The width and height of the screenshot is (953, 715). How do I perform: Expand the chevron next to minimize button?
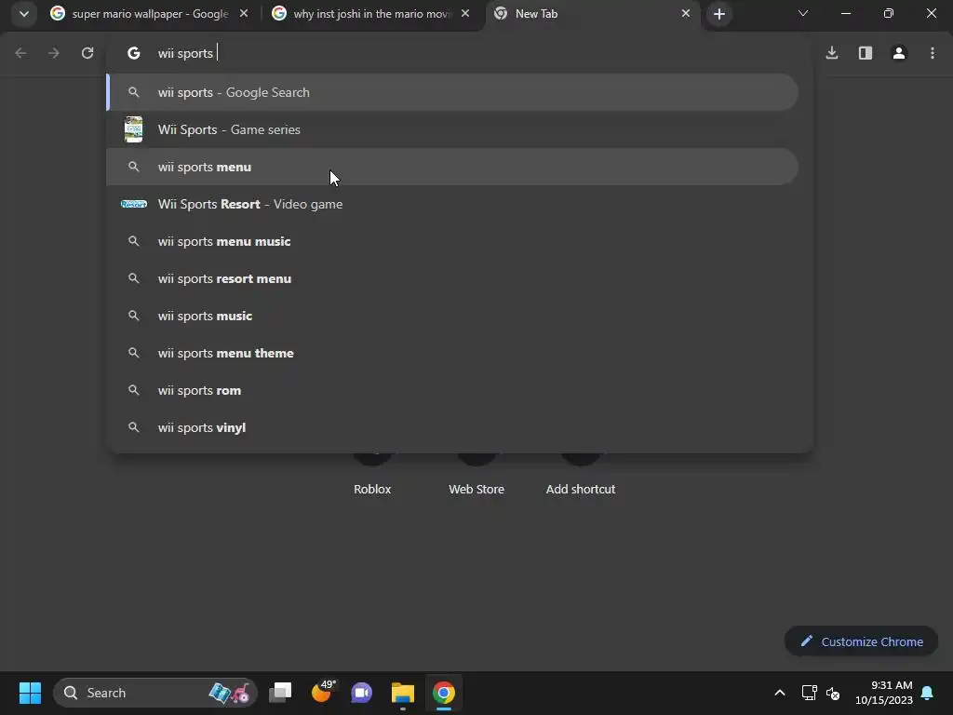pos(803,13)
